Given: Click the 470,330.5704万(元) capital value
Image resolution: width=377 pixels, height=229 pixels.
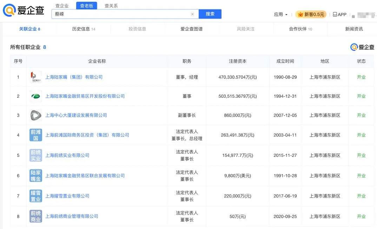Looking at the screenshot, I should (238, 77).
